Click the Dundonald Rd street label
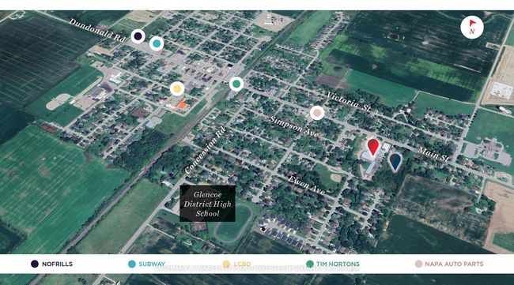Viewport: 514px width, 285px height. (97, 30)
